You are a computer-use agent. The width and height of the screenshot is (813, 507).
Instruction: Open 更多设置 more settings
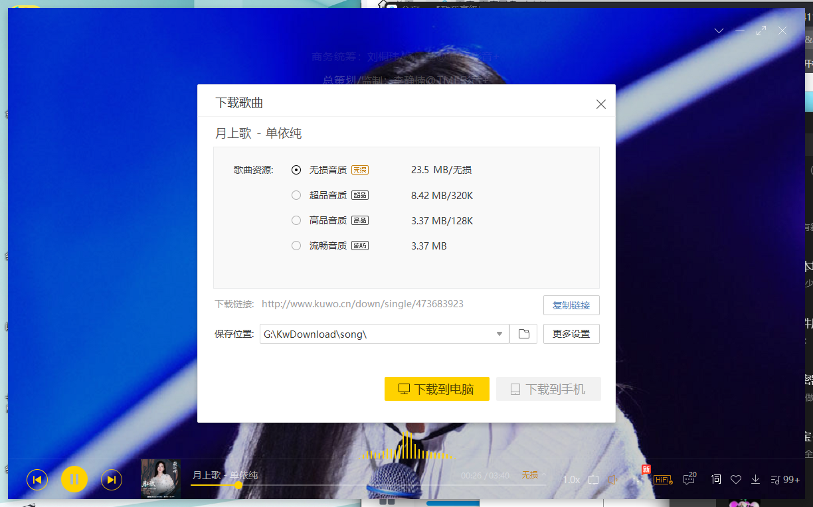point(571,334)
